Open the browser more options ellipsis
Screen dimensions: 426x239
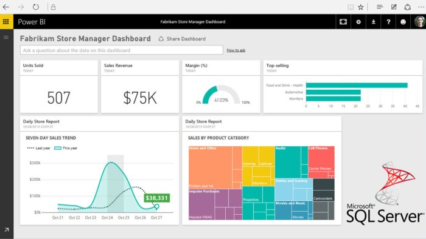(x=421, y=7)
